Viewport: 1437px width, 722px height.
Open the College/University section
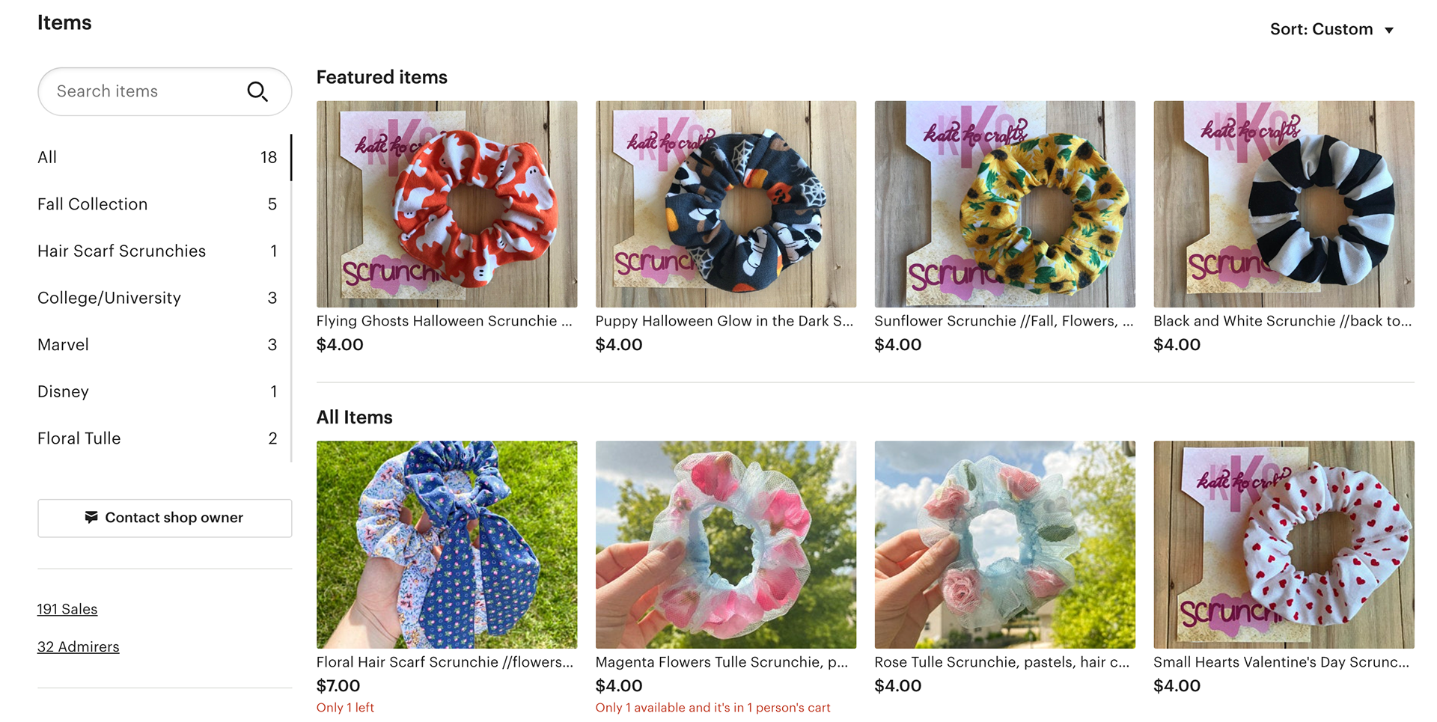tap(157, 298)
